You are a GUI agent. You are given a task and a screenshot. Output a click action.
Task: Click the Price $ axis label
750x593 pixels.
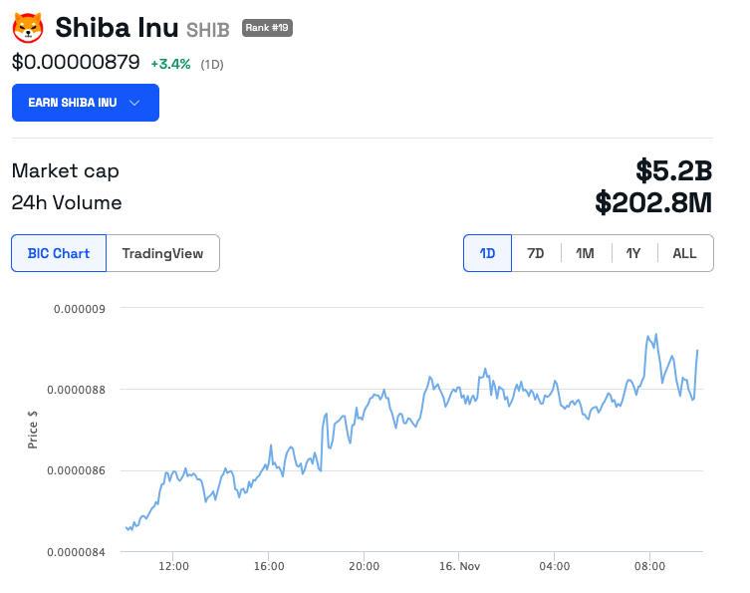click(x=33, y=429)
